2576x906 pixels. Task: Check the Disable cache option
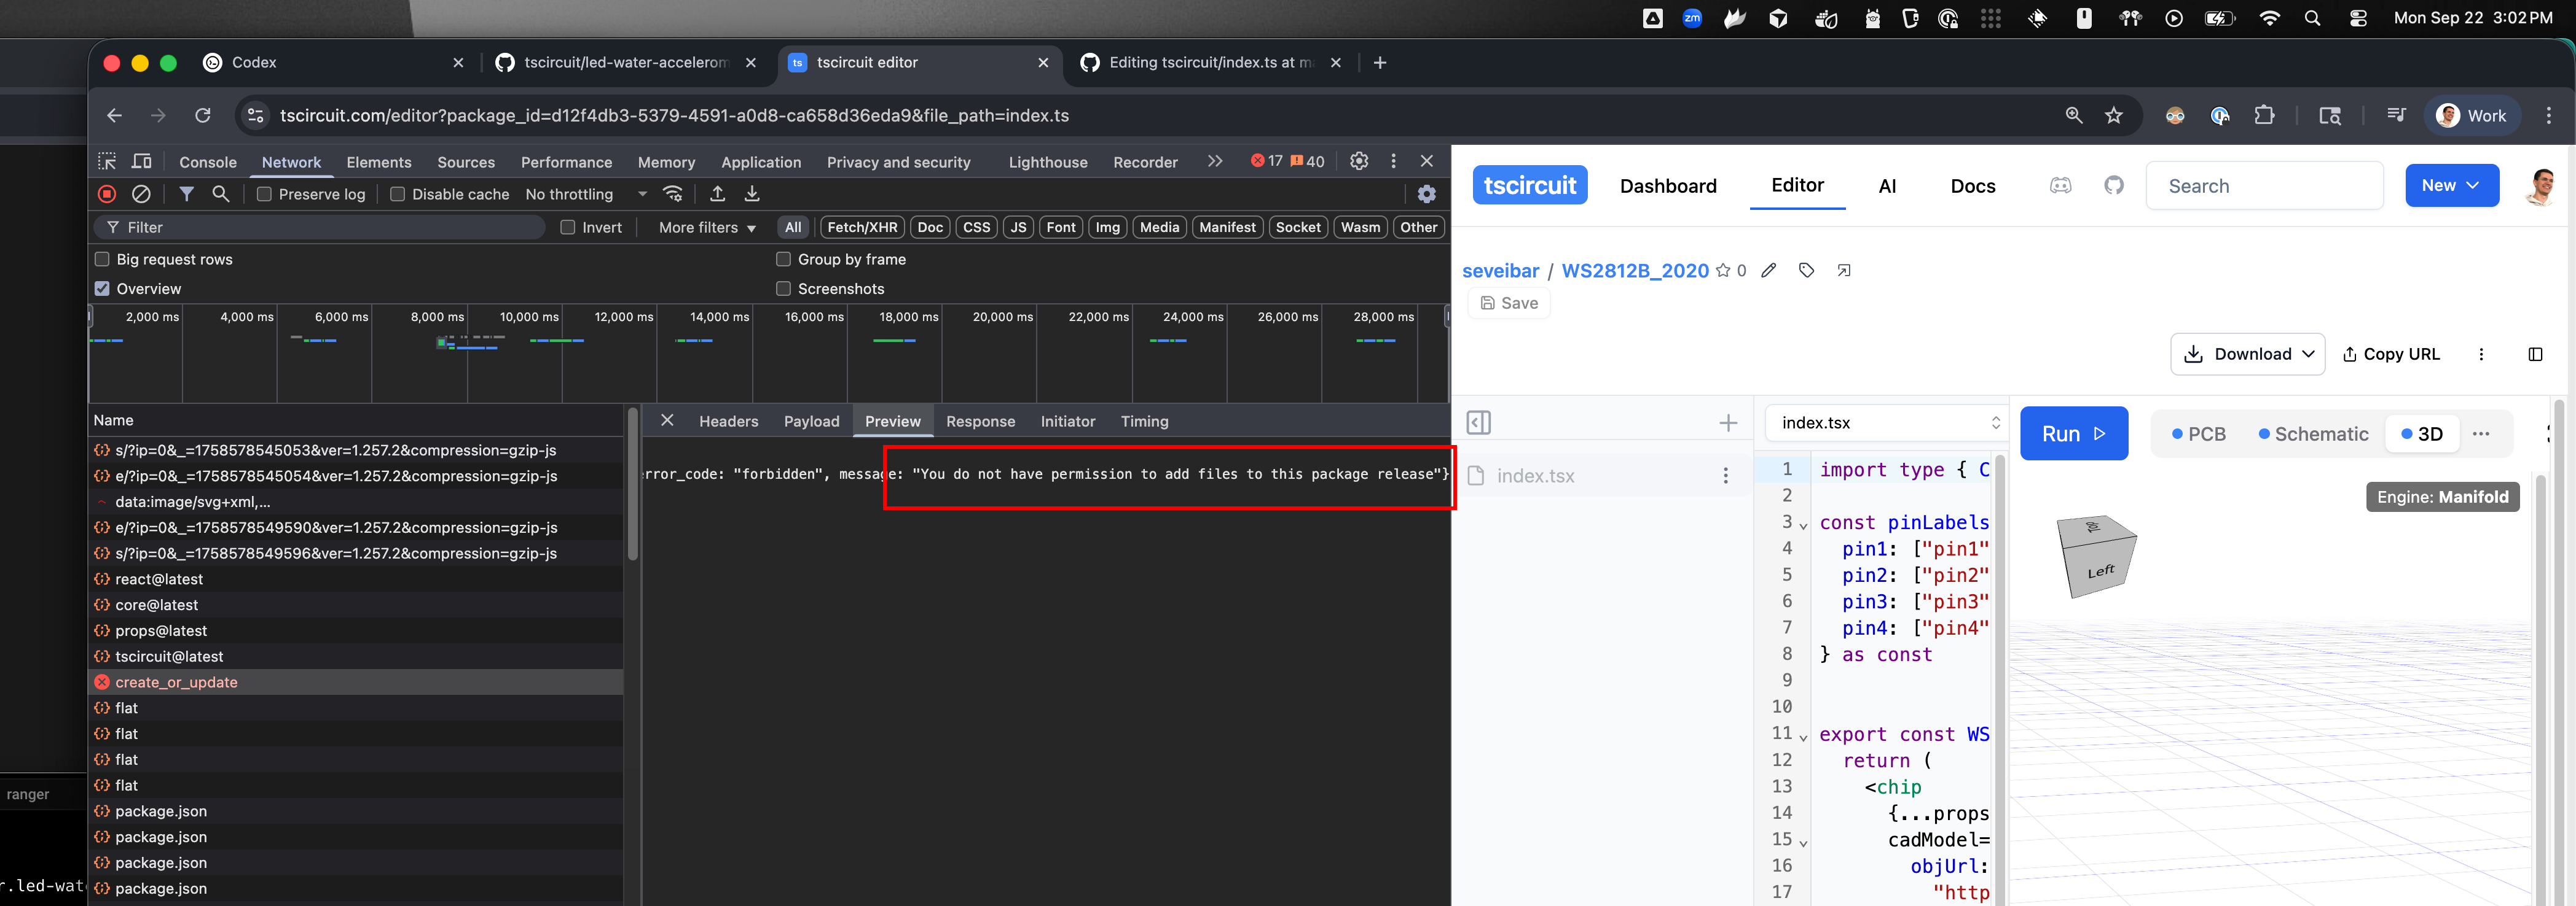click(397, 195)
